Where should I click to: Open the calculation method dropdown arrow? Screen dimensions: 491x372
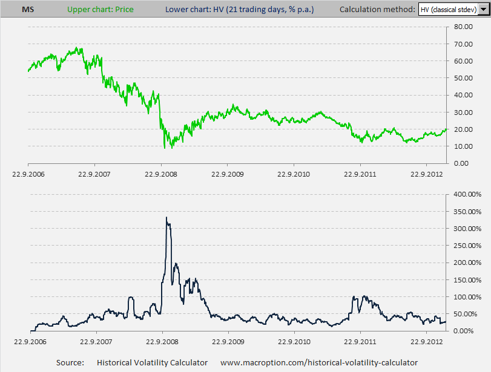tap(484, 10)
